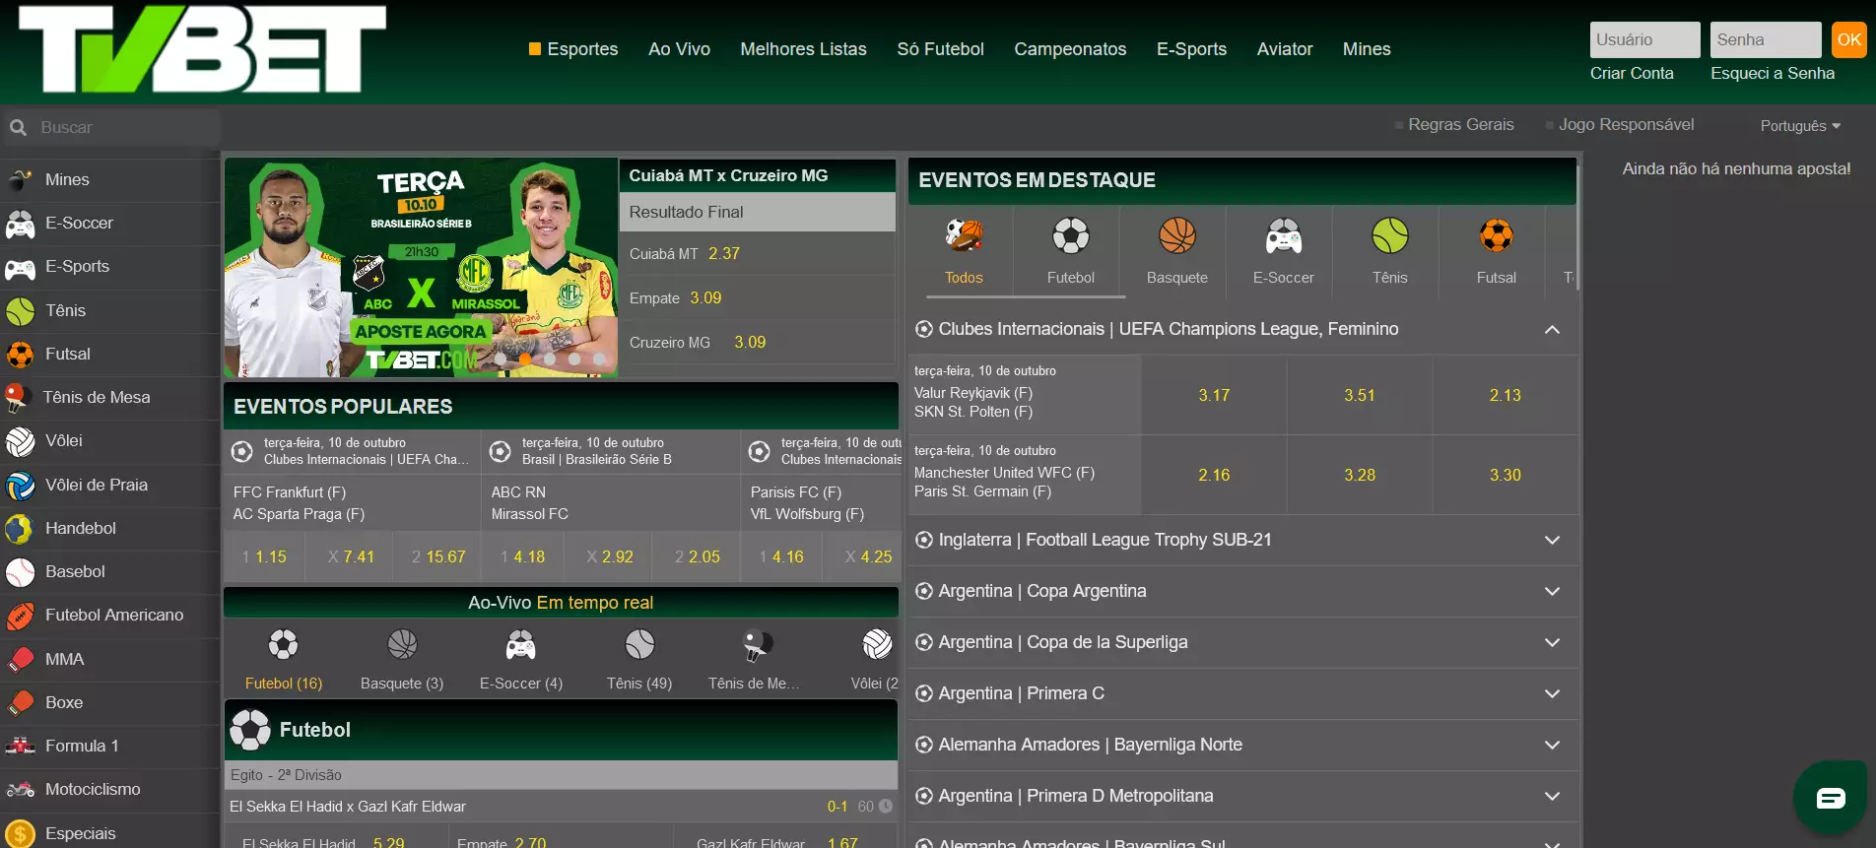Click Criar Conta link
Viewport: 1876px width, 848px height.
1632,74
